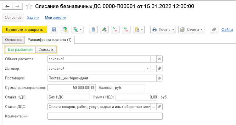Open the Объект расчетов item icon
This screenshot has width=236, height=125.
pyautogui.click(x=160, y=59)
